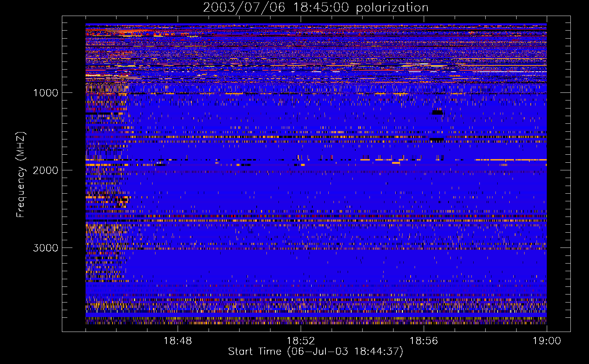Click the long orange band below 1900 MHz at right

(510, 160)
